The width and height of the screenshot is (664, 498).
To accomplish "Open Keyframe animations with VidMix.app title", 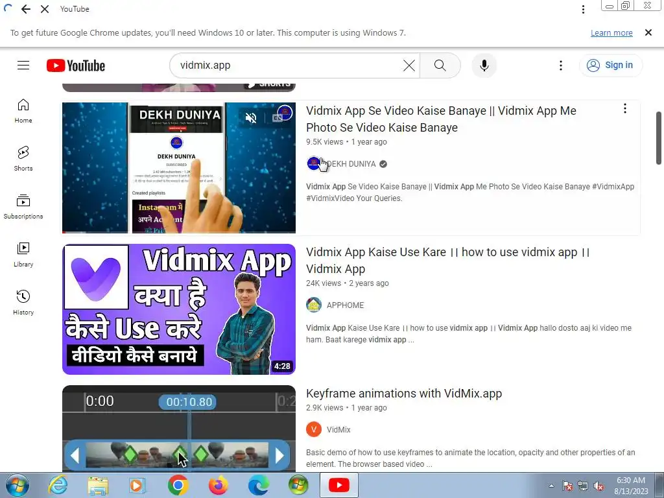I will (x=404, y=394).
